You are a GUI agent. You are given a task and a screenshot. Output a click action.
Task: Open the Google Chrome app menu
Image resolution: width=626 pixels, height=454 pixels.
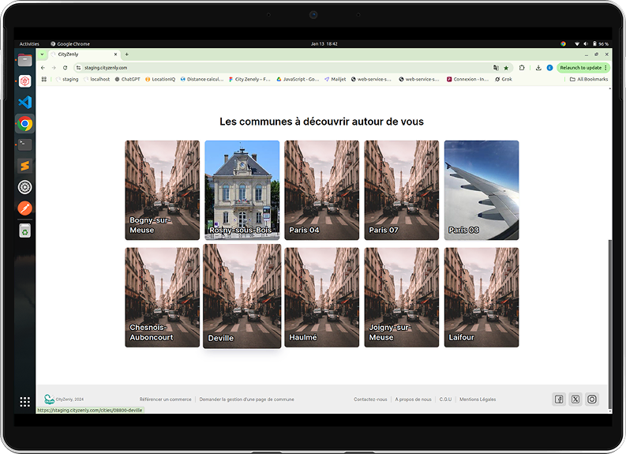coord(70,44)
